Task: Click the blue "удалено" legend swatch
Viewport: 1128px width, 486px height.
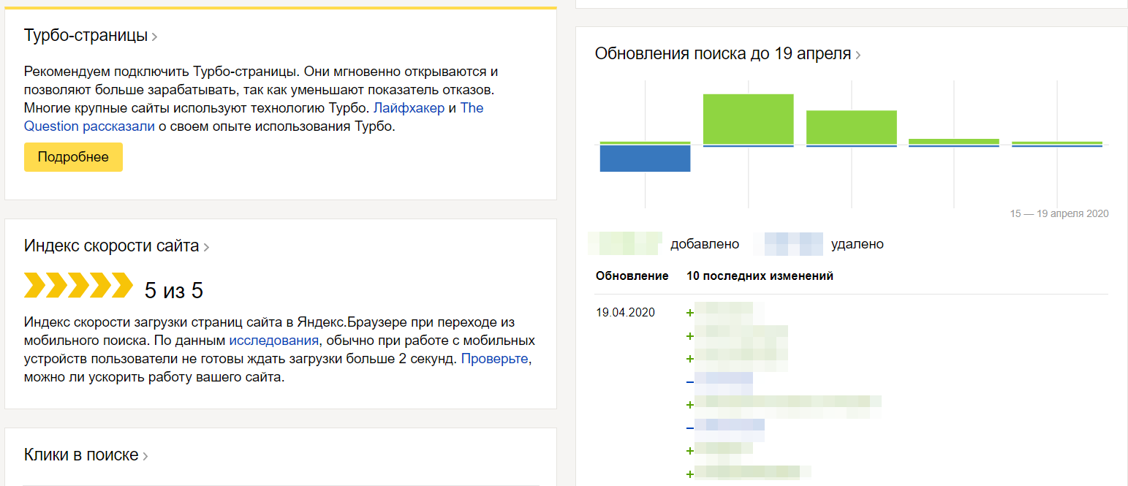Action: pos(793,244)
